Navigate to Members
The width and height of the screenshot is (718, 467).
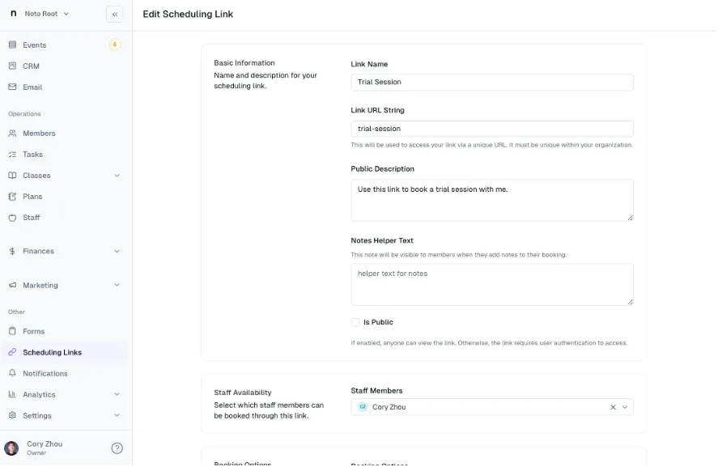tap(65, 134)
